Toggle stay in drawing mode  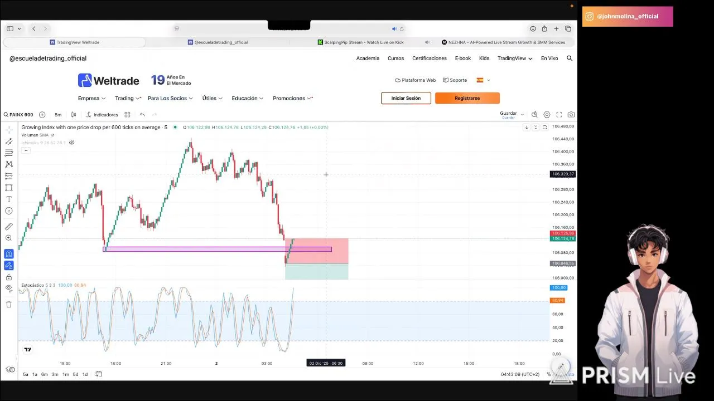[9, 266]
